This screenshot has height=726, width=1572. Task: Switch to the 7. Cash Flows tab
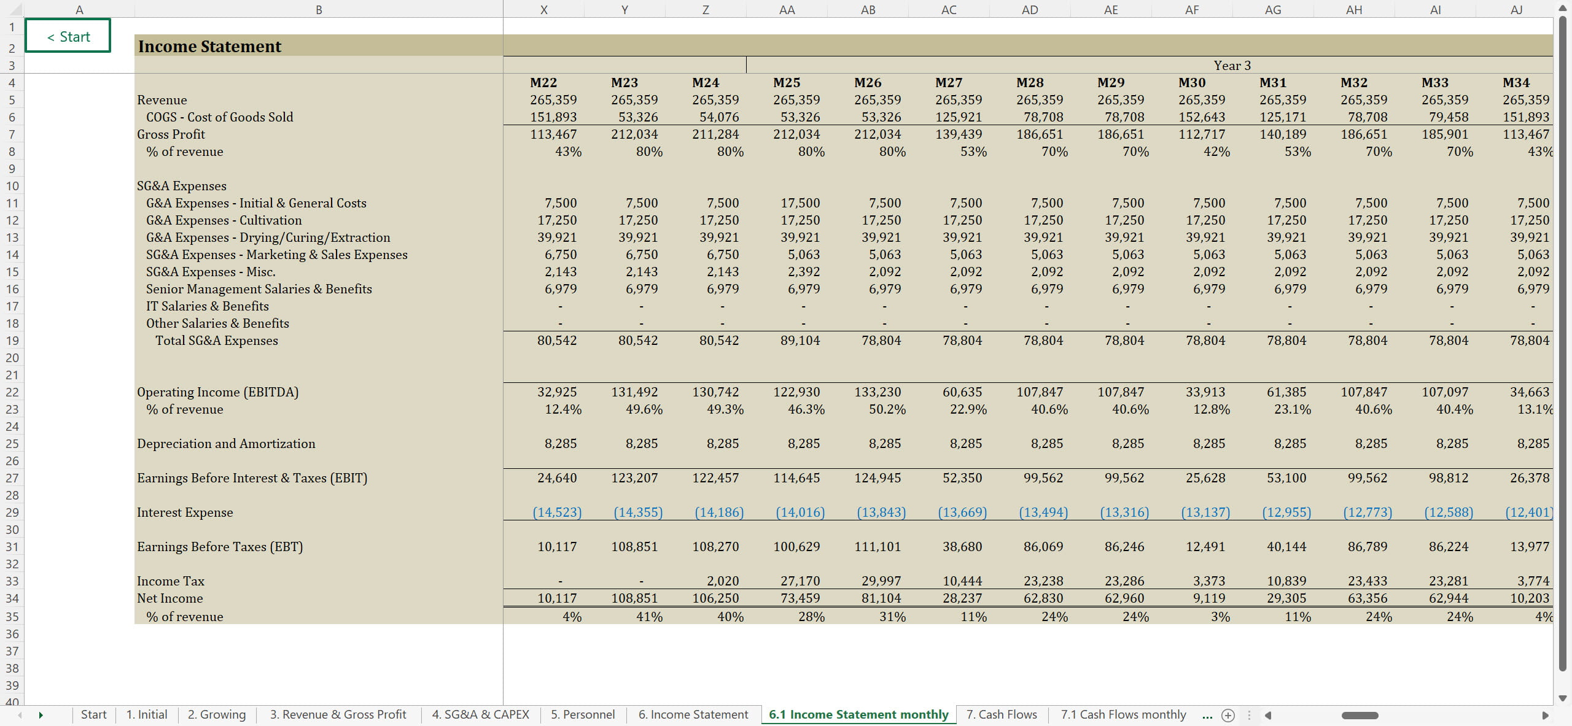point(1002,714)
